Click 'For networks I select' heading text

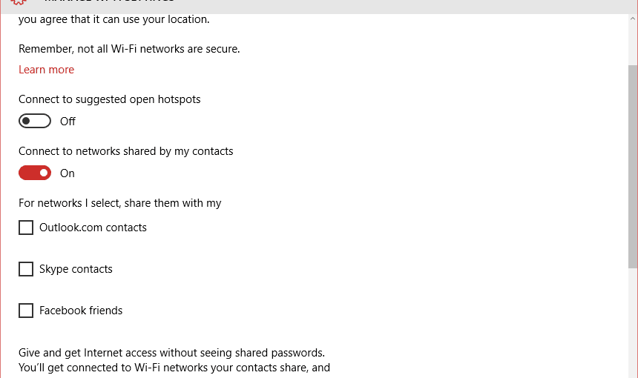(x=120, y=203)
